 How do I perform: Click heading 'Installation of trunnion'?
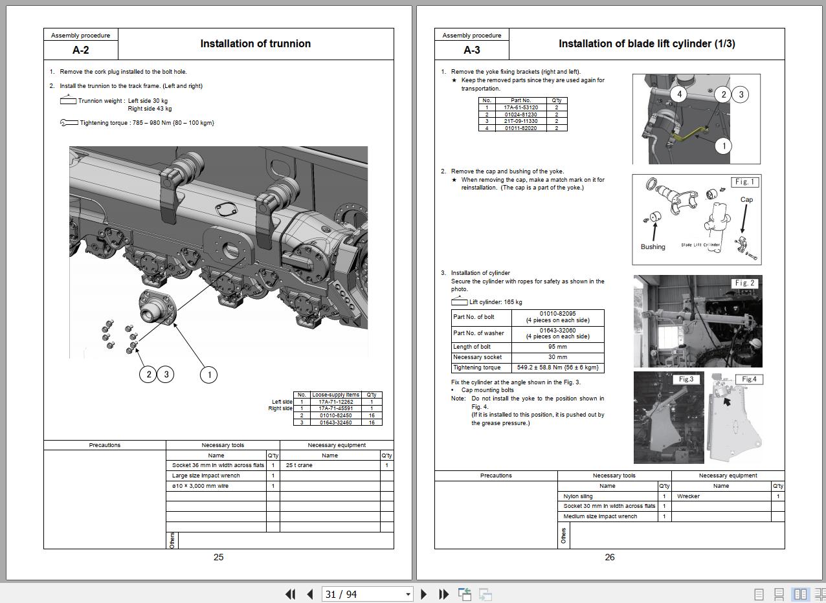pyautogui.click(x=255, y=44)
